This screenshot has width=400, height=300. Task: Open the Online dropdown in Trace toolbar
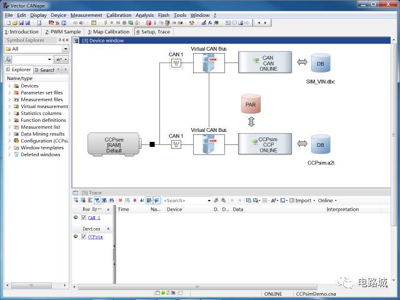point(327,201)
